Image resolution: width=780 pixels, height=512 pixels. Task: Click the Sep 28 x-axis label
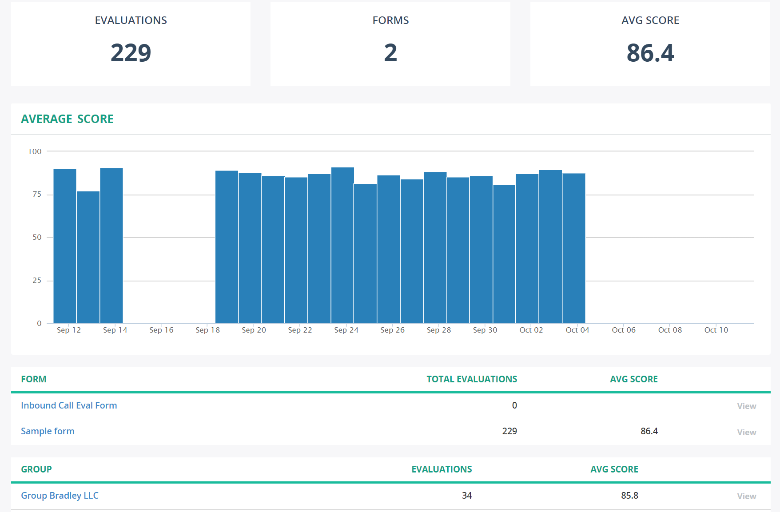click(439, 330)
